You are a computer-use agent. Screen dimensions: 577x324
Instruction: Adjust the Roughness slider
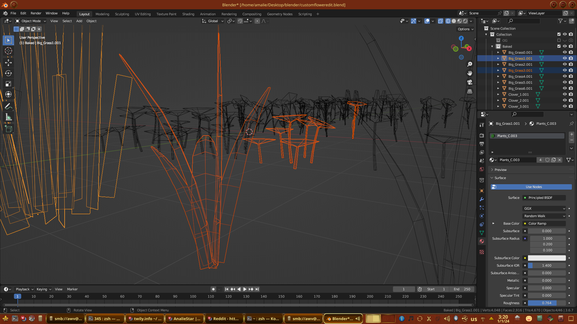[x=547, y=303]
